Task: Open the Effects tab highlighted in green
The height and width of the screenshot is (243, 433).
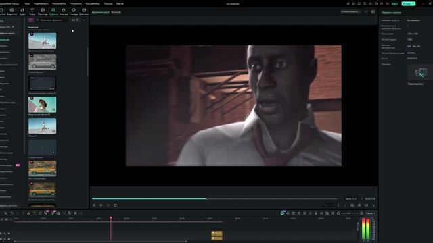Action: (x=53, y=11)
